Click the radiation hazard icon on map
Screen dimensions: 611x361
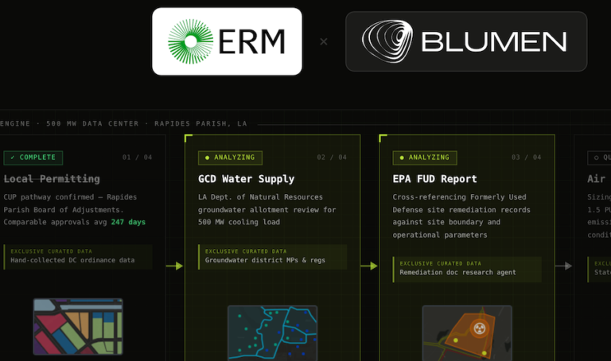pyautogui.click(x=479, y=328)
